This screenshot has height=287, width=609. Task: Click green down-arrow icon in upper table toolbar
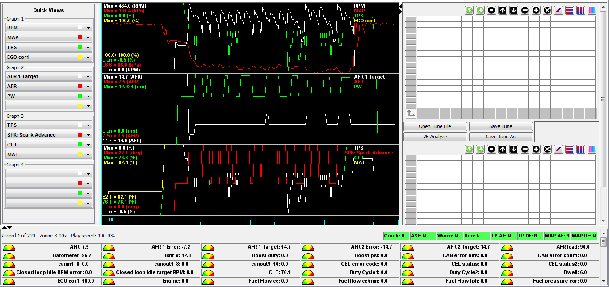tap(480, 10)
